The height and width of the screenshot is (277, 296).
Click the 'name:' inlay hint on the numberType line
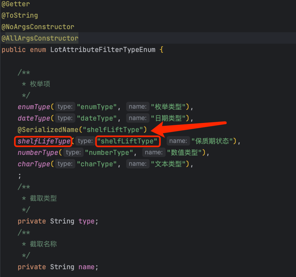[154, 152]
